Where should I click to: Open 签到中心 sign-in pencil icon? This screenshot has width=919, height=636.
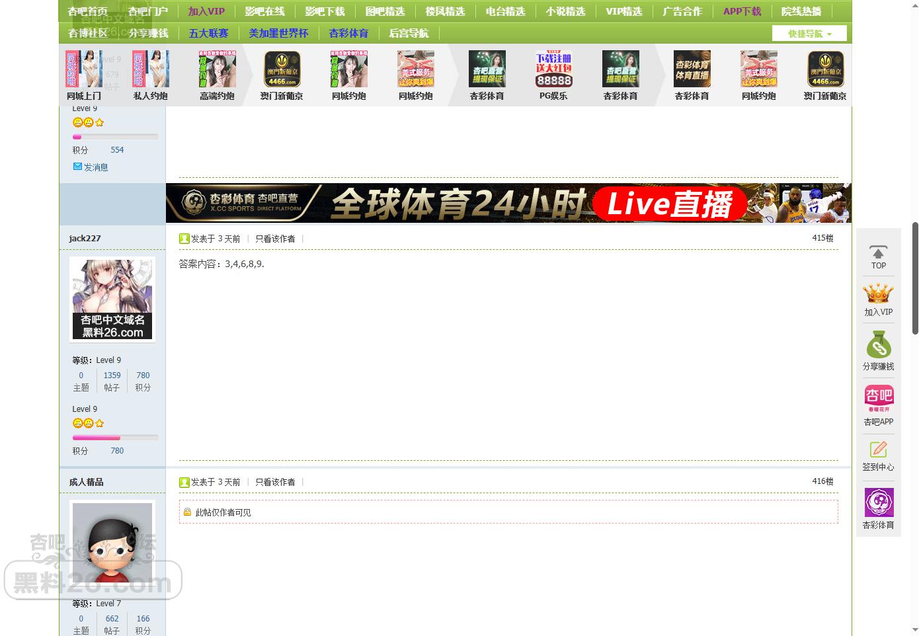click(878, 450)
